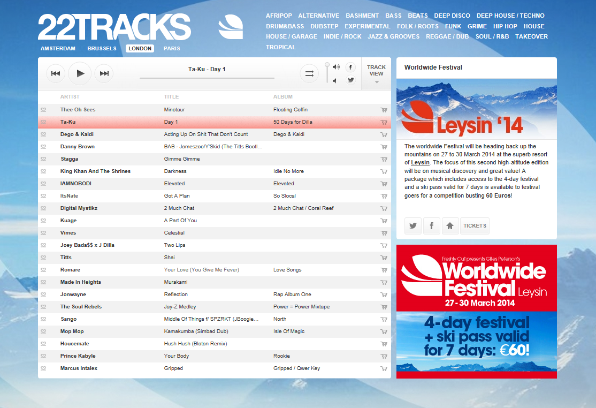Select the Brussels city tab

pos(102,48)
